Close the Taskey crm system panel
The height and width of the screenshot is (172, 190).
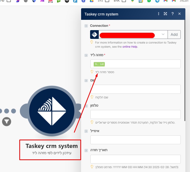[x=179, y=14]
